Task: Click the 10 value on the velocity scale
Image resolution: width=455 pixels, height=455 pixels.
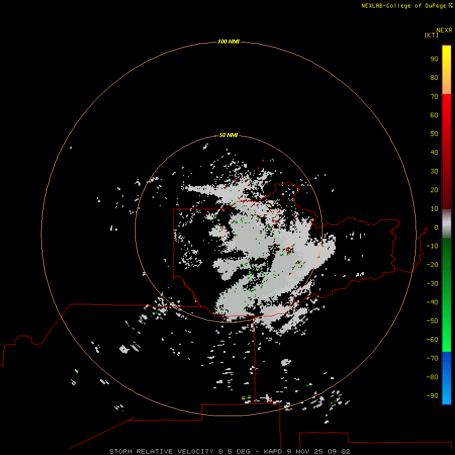Action: 434,209
